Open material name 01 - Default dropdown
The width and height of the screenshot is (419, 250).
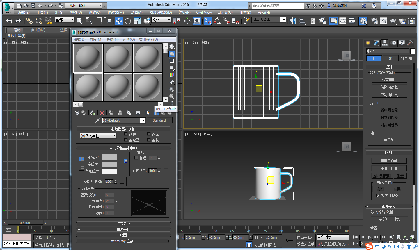[124, 120]
